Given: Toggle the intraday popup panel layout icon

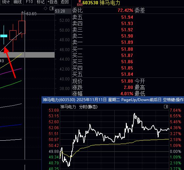Looking at the screenshot, I should click(x=166, y=107).
